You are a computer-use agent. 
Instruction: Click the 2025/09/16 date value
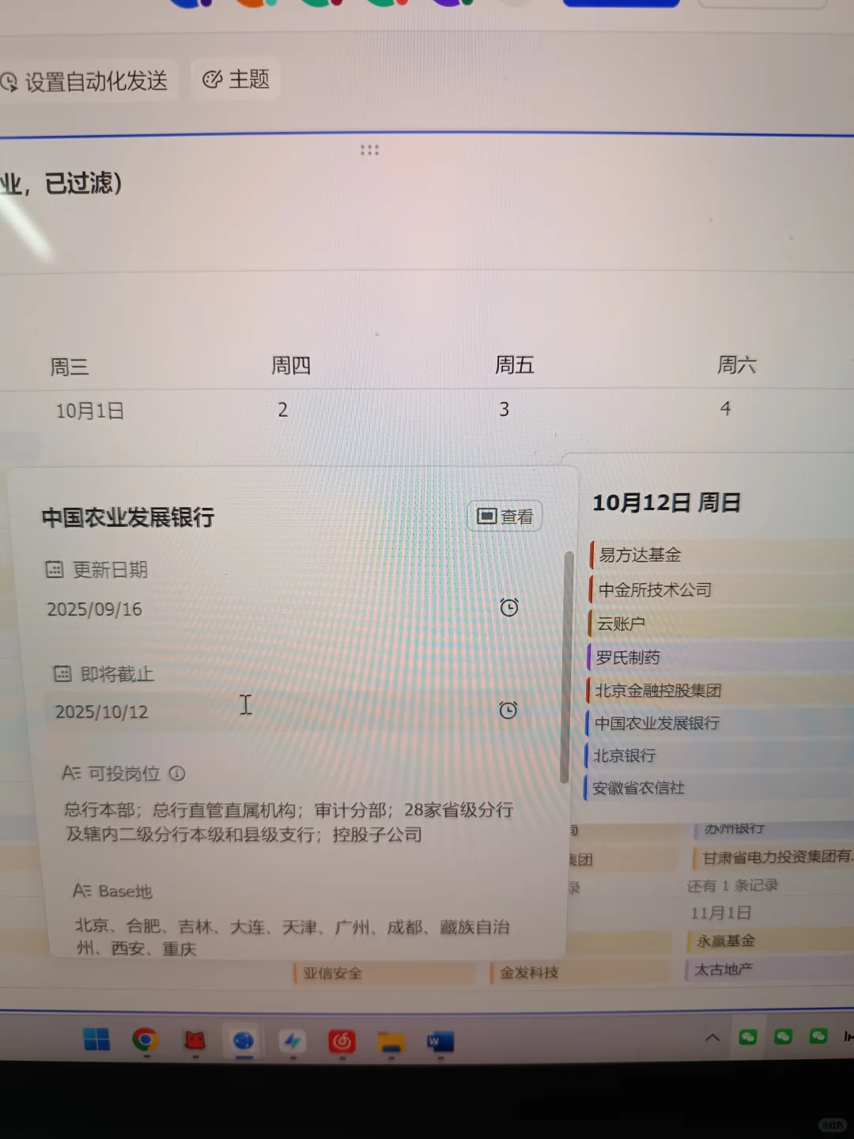point(95,609)
